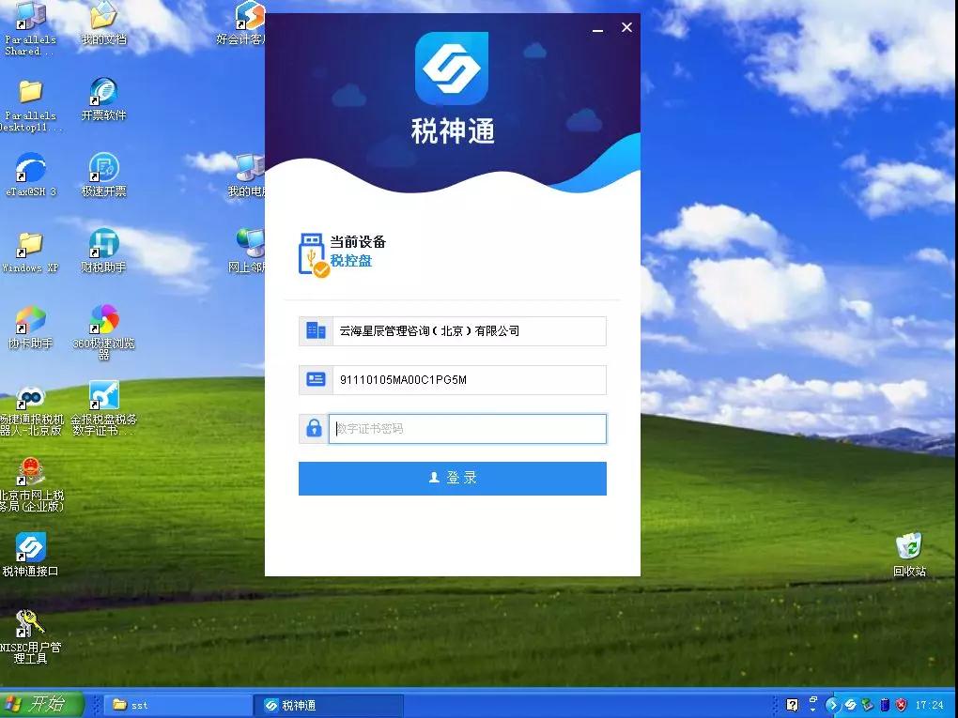Viewport: 958px width, 718px height.
Task: Click the 数字证书密码 password input field
Action: [x=467, y=429]
